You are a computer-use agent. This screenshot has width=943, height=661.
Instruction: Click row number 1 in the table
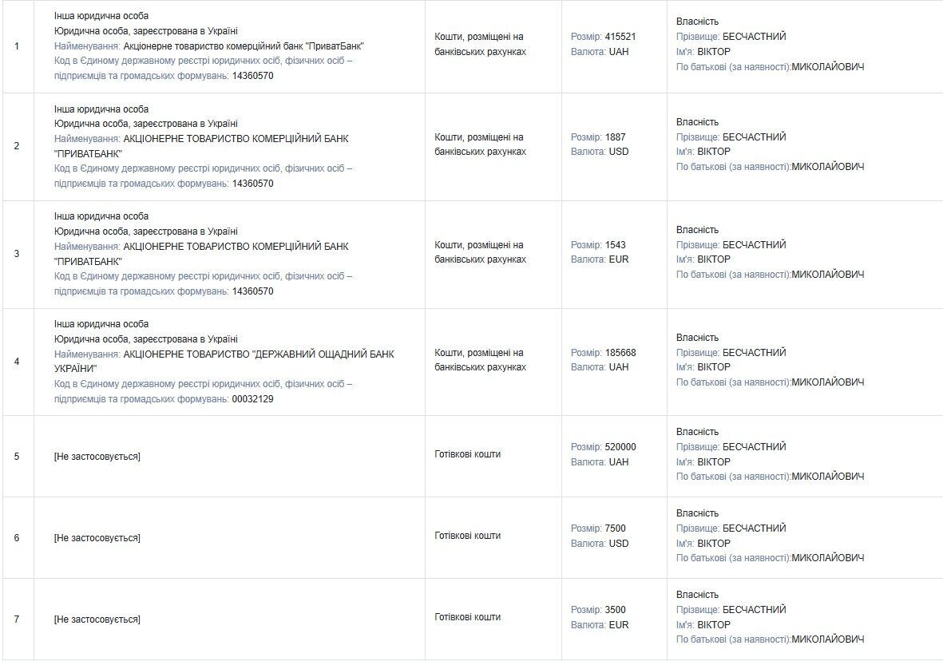click(x=17, y=46)
